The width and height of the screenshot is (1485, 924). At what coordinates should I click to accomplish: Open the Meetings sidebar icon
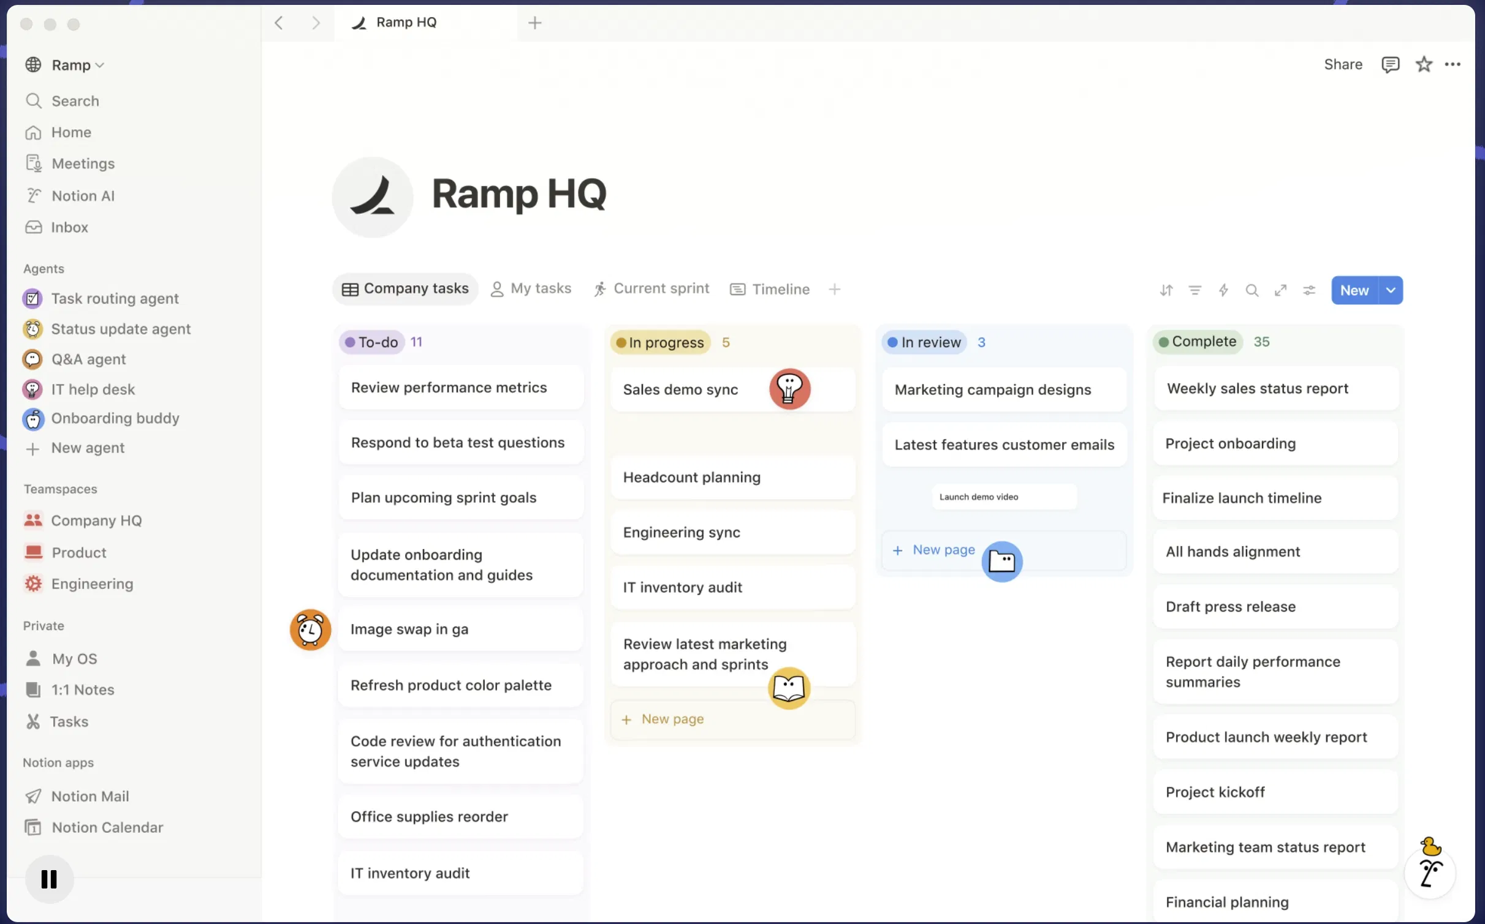[33, 163]
